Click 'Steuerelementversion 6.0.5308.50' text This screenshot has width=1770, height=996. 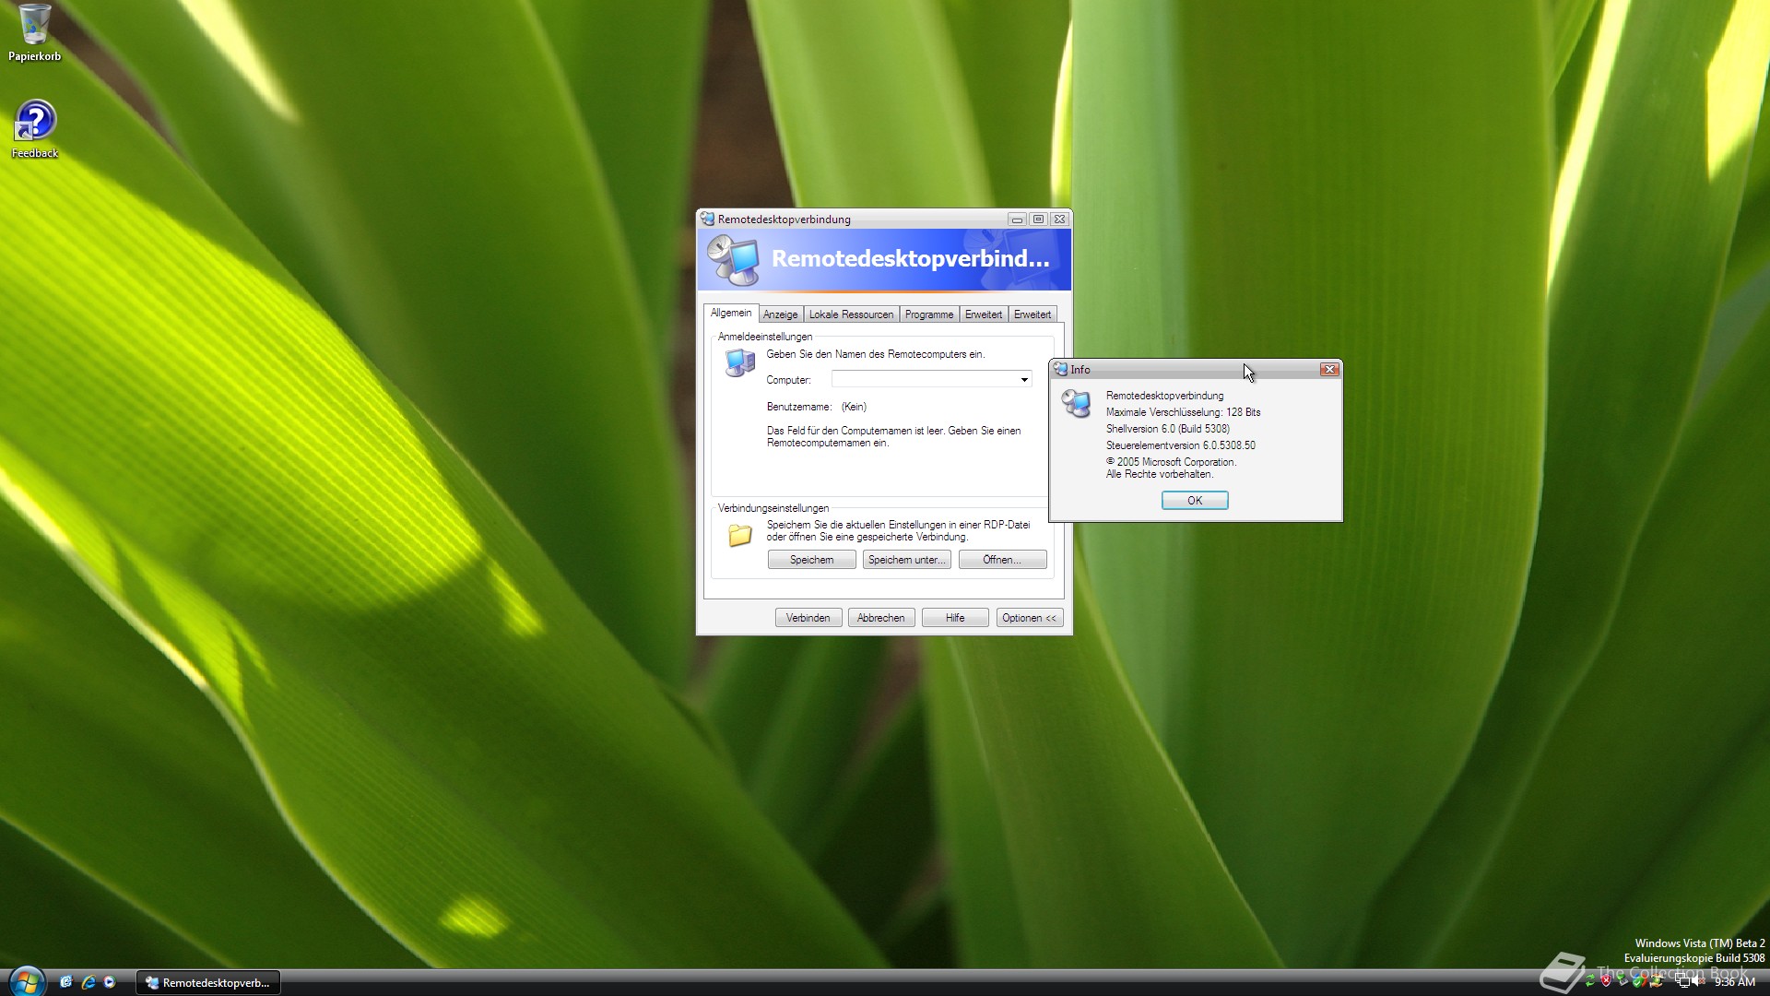[x=1180, y=445]
